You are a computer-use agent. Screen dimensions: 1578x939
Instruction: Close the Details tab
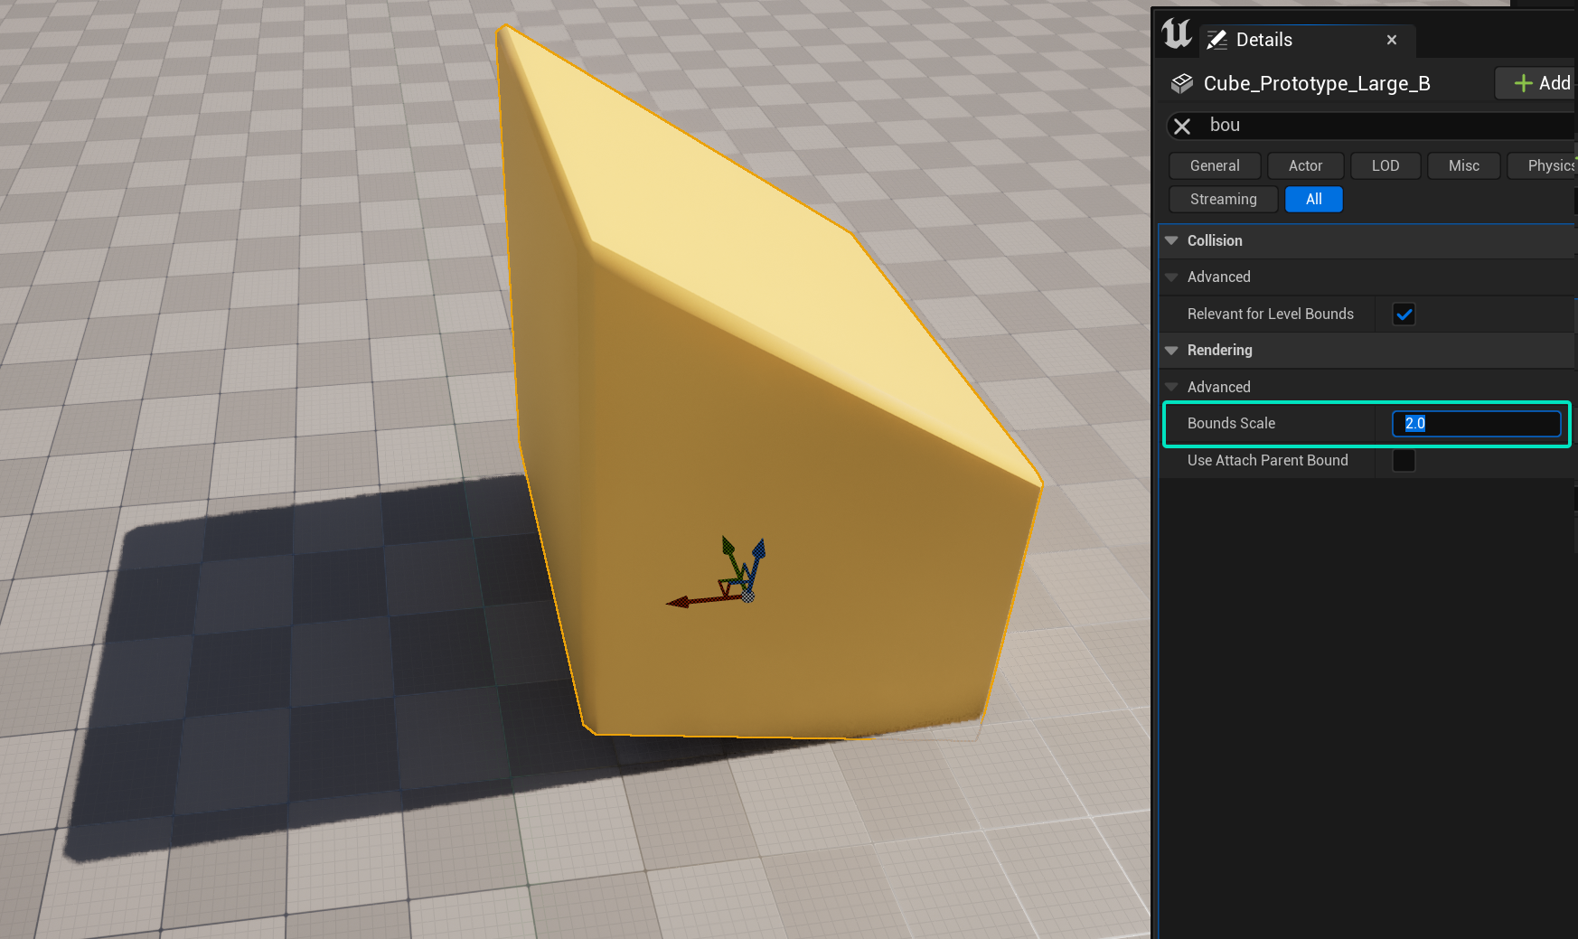click(x=1392, y=40)
